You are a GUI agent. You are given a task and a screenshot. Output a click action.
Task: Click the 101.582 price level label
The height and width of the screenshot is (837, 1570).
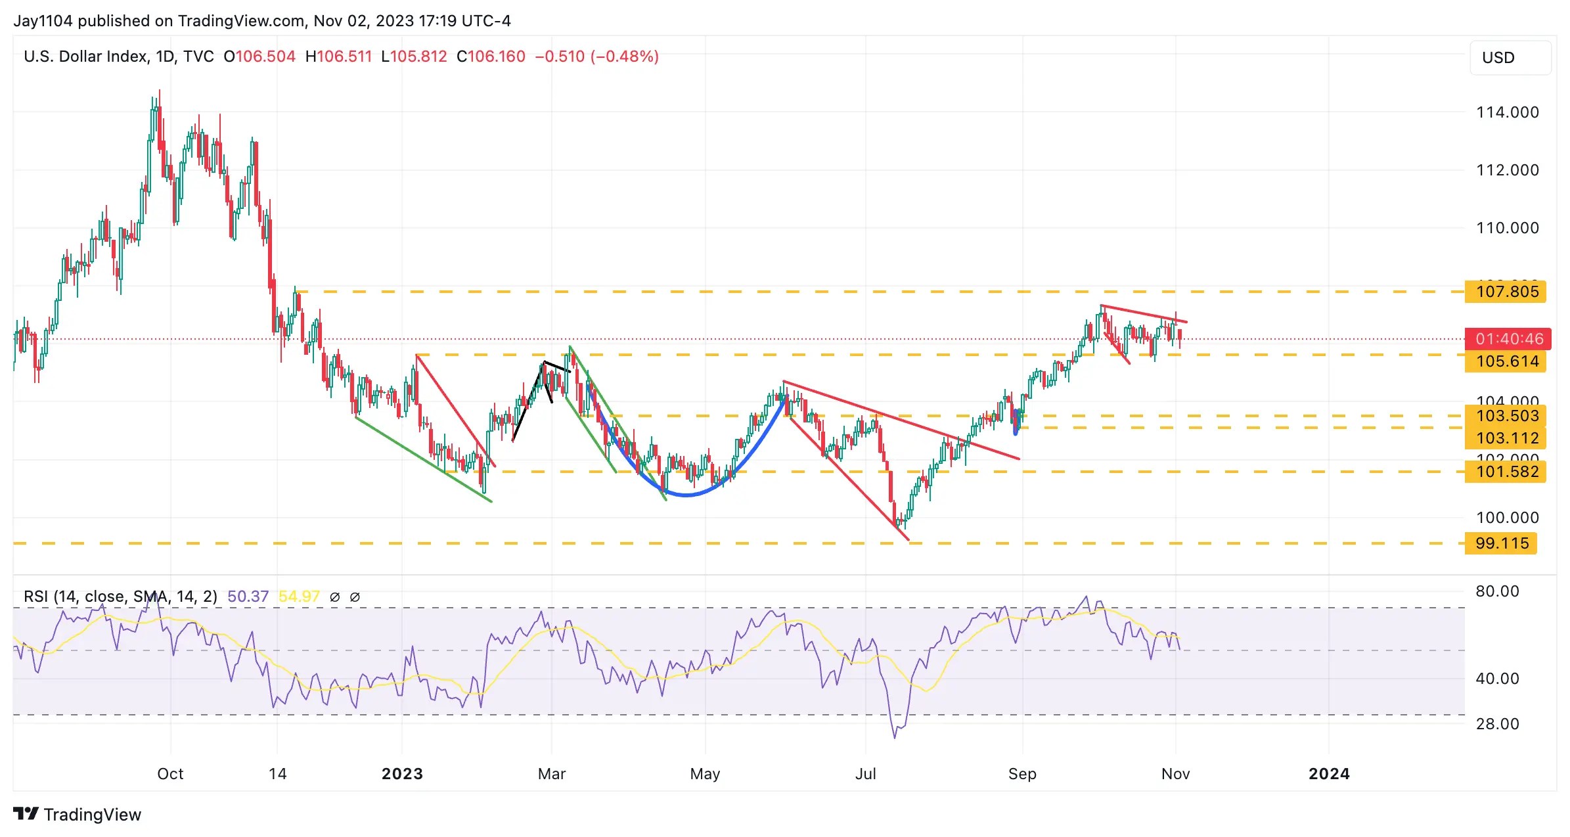1505,472
